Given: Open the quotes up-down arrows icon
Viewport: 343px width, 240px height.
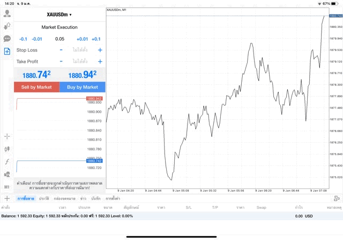Looking at the screenshot, I should (x=7, y=26).
